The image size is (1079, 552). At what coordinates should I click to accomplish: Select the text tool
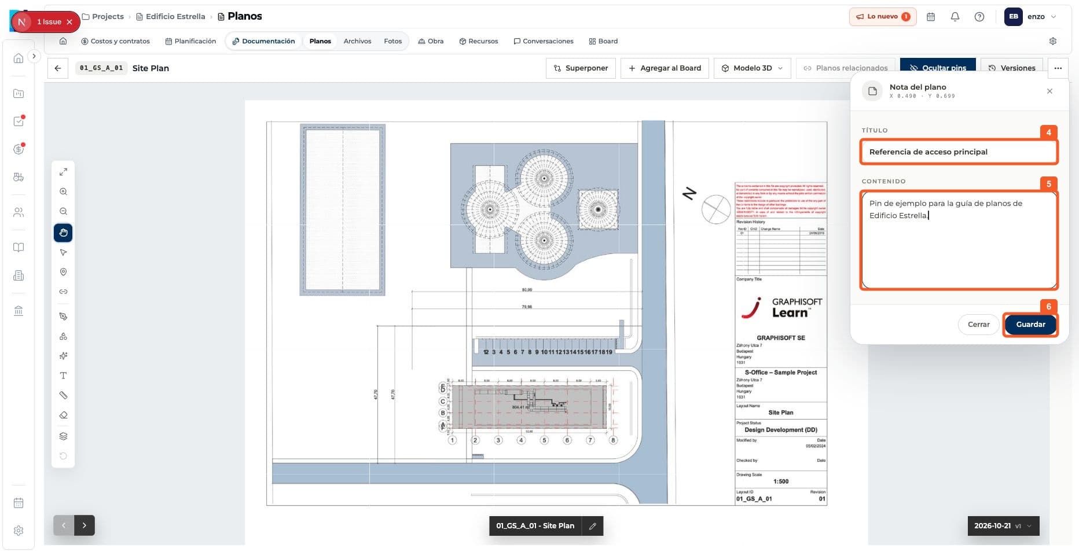click(63, 376)
